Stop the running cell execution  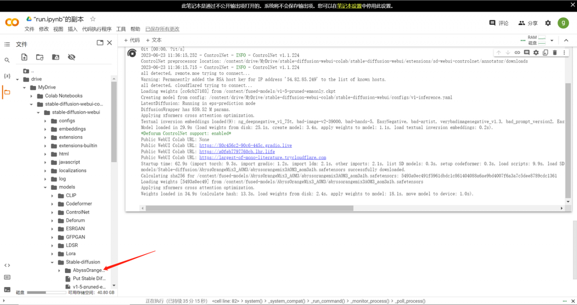(132, 54)
